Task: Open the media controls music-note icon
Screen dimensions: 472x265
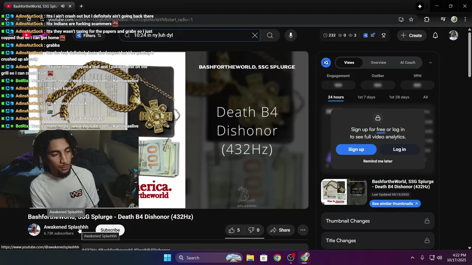Action: (x=443, y=20)
